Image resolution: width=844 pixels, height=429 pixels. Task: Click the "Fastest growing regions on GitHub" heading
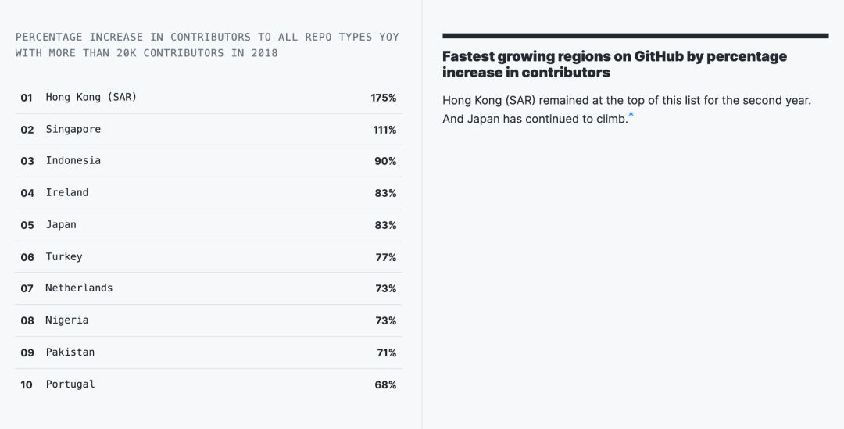click(x=614, y=64)
